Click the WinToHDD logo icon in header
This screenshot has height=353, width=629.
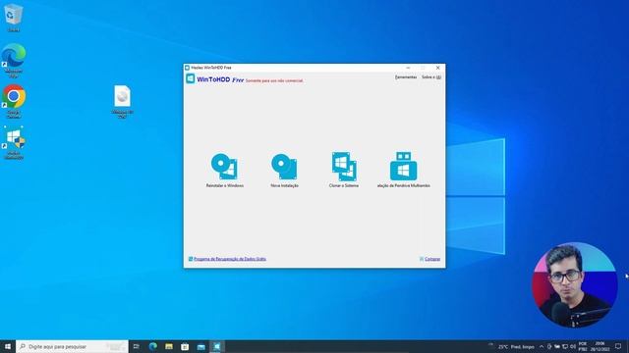tap(191, 78)
